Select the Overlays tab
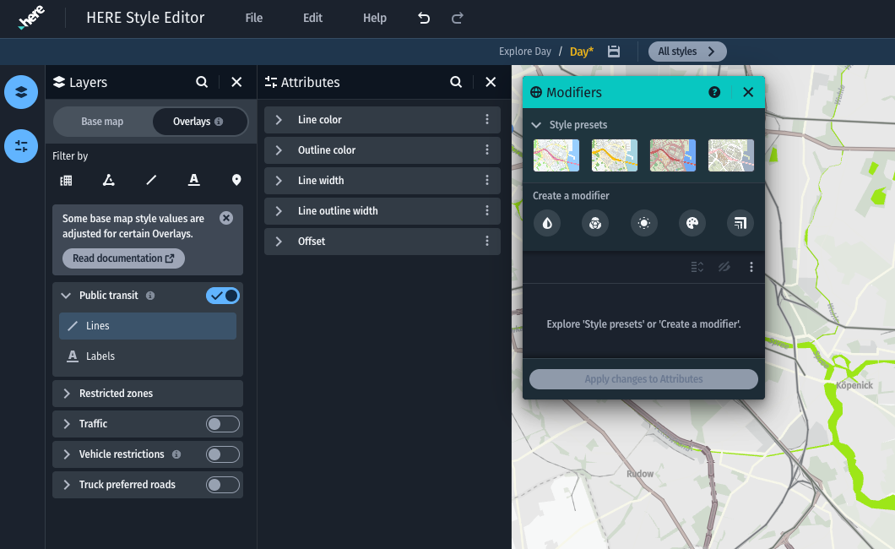Image resolution: width=895 pixels, height=549 pixels. (x=200, y=122)
